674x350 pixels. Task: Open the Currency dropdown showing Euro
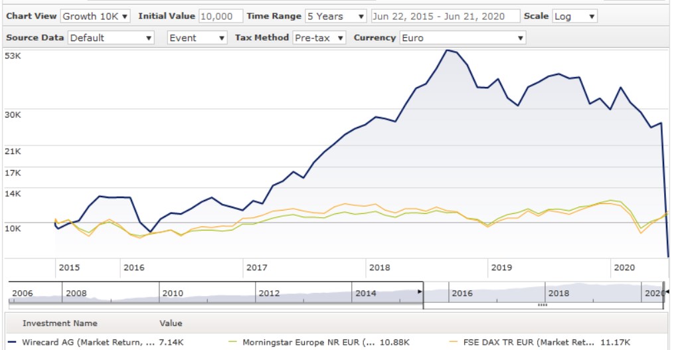pos(462,38)
